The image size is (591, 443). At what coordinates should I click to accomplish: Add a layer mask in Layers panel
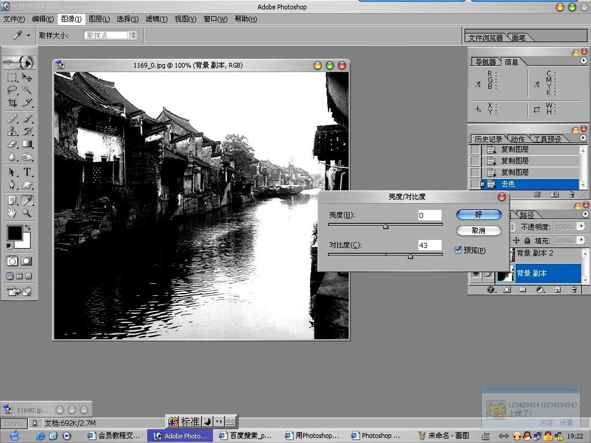(507, 290)
